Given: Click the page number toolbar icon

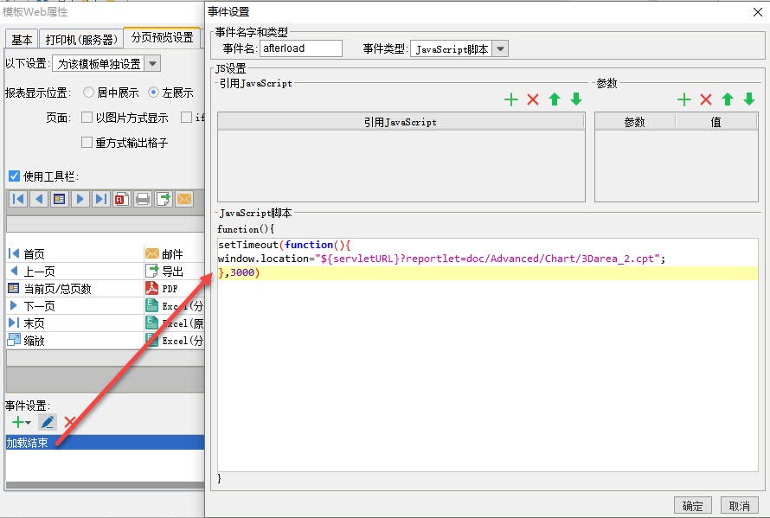Looking at the screenshot, I should click(60, 199).
